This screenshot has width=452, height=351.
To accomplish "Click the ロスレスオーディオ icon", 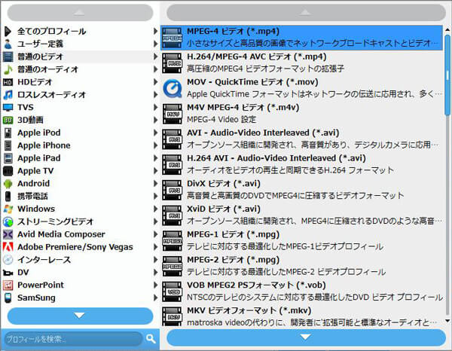I will point(8,94).
